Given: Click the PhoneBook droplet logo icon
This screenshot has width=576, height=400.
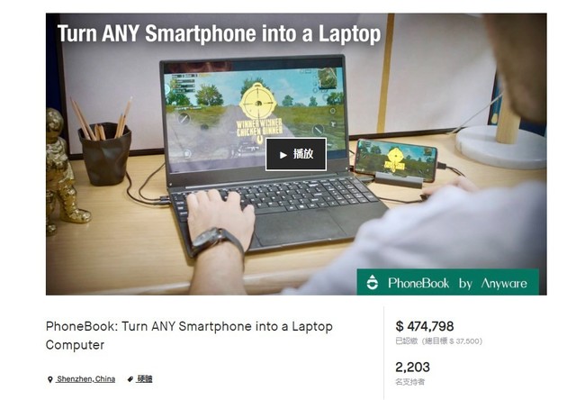Looking at the screenshot, I should click(x=373, y=282).
